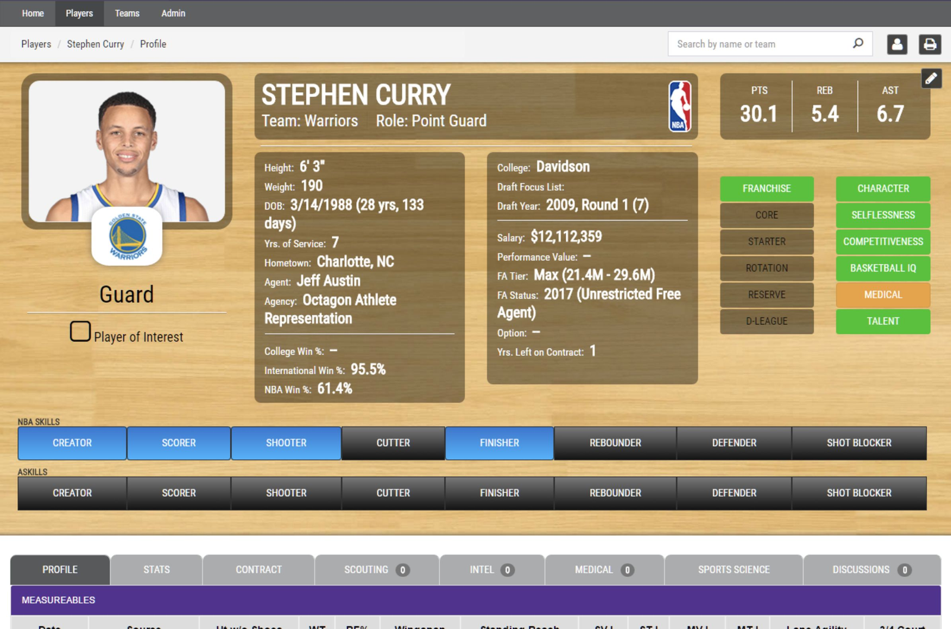Image resolution: width=951 pixels, height=629 pixels.
Task: Click the Competitiveness button
Action: point(883,242)
